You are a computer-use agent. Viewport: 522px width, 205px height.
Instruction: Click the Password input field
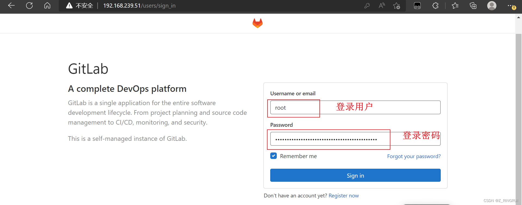tap(355, 139)
